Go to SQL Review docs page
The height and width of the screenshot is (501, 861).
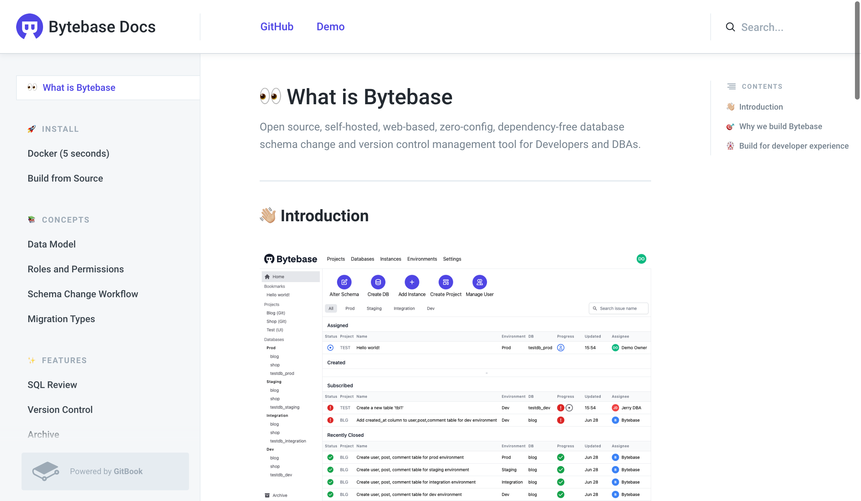point(52,385)
